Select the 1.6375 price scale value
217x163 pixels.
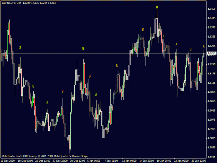[x=211, y=27]
